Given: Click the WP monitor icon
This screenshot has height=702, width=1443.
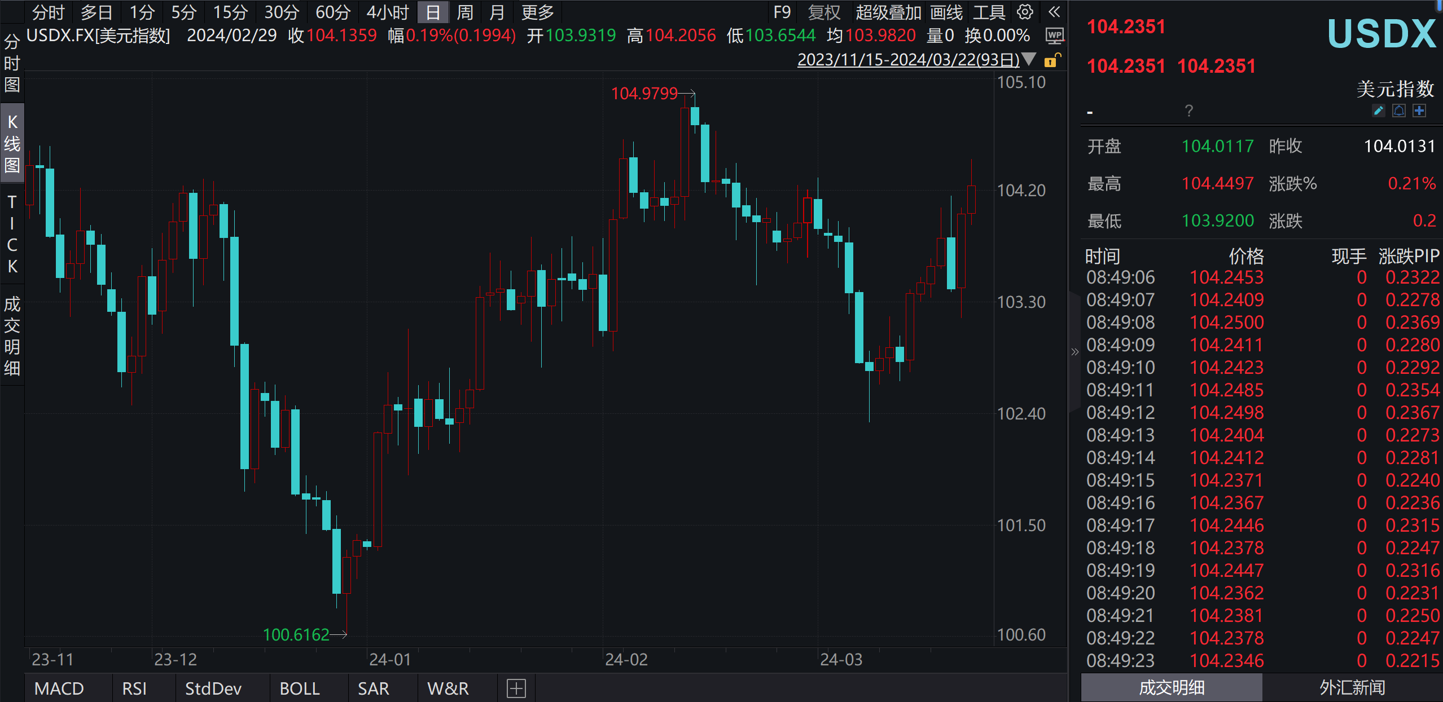Looking at the screenshot, I should pos(1054,36).
